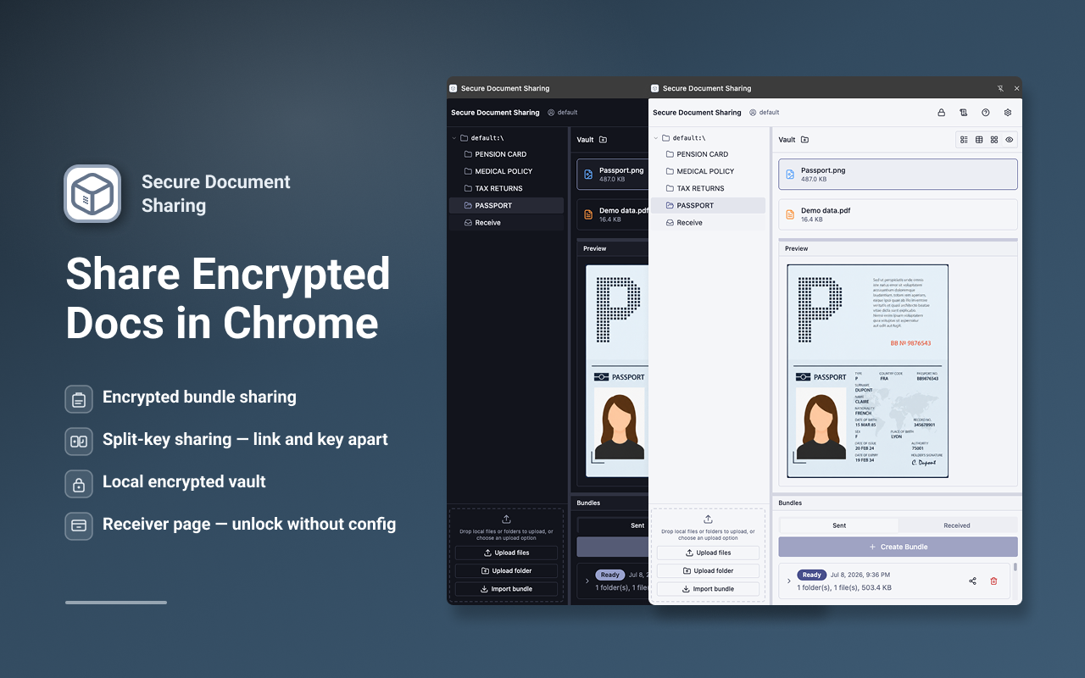Click app icon in dark window title bar
The image size is (1085, 678).
coord(453,88)
